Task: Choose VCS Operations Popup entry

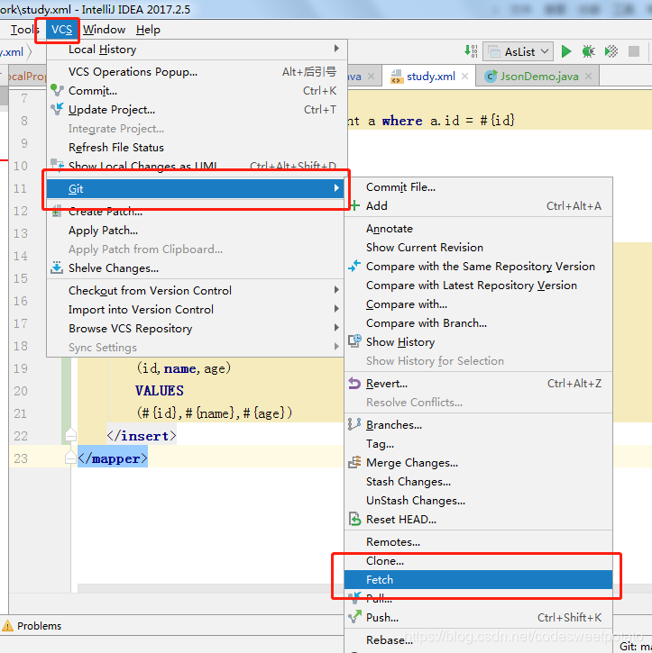Action: (x=197, y=72)
